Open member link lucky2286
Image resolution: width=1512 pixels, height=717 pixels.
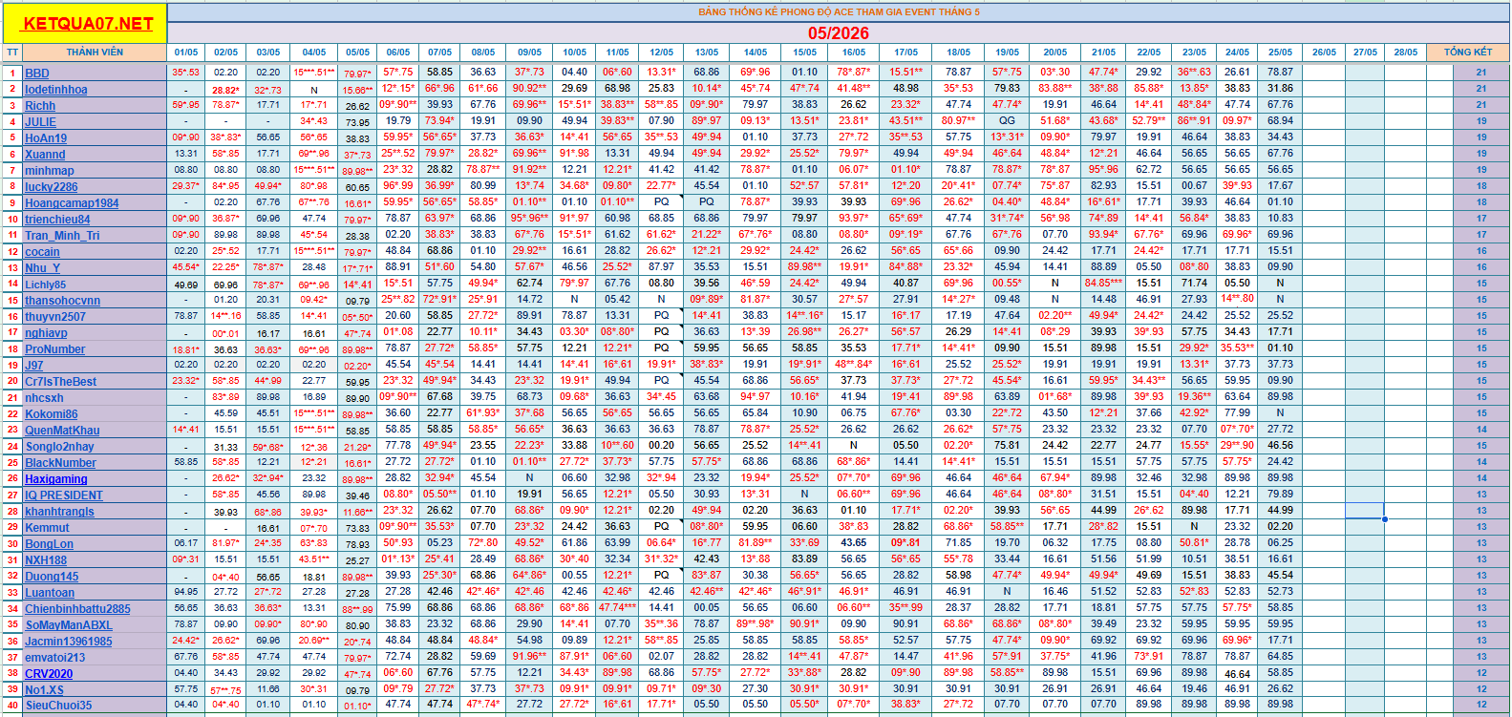coord(52,187)
